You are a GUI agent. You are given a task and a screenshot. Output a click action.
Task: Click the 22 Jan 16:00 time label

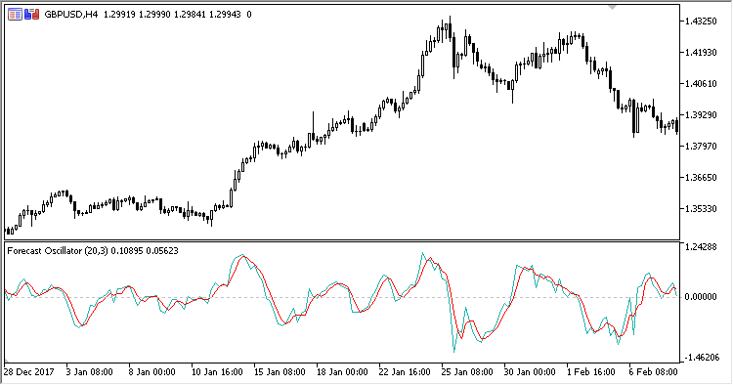[x=405, y=372]
